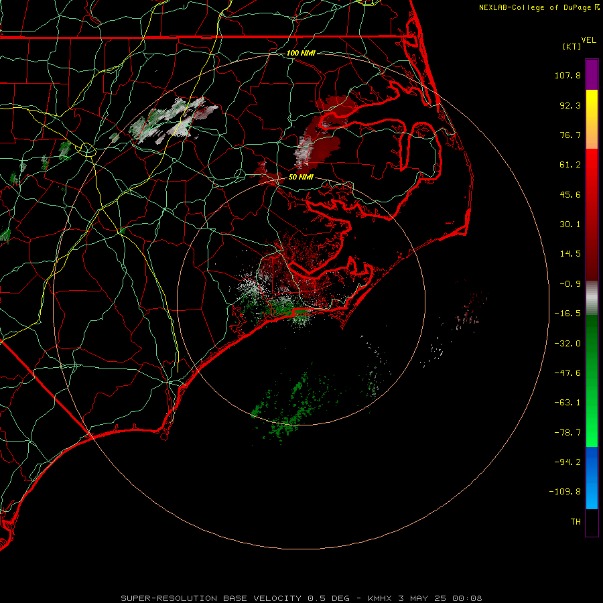Image resolution: width=603 pixels, height=603 pixels.
Task: Click the -0.9 legend value
Action: (x=570, y=284)
